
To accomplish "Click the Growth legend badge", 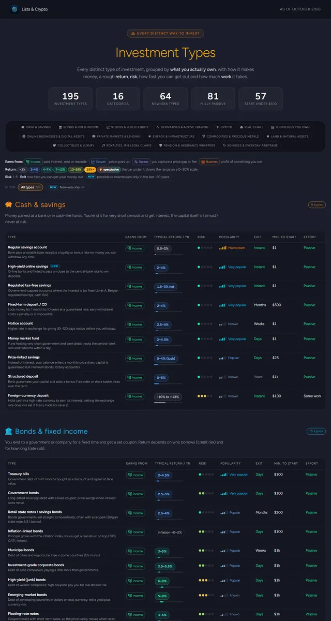I will 99,161.
